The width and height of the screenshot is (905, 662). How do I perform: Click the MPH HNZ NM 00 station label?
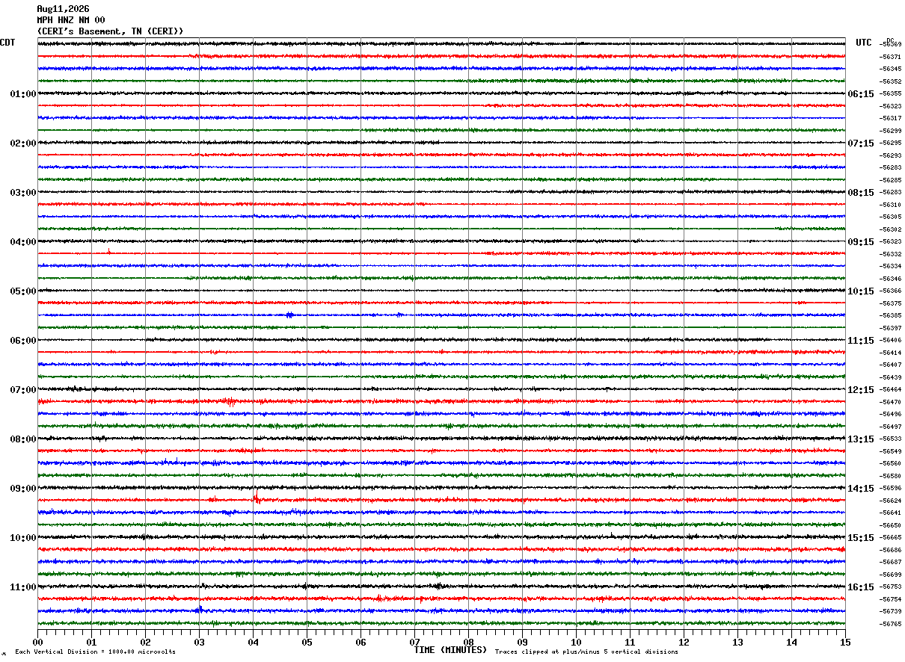point(71,20)
